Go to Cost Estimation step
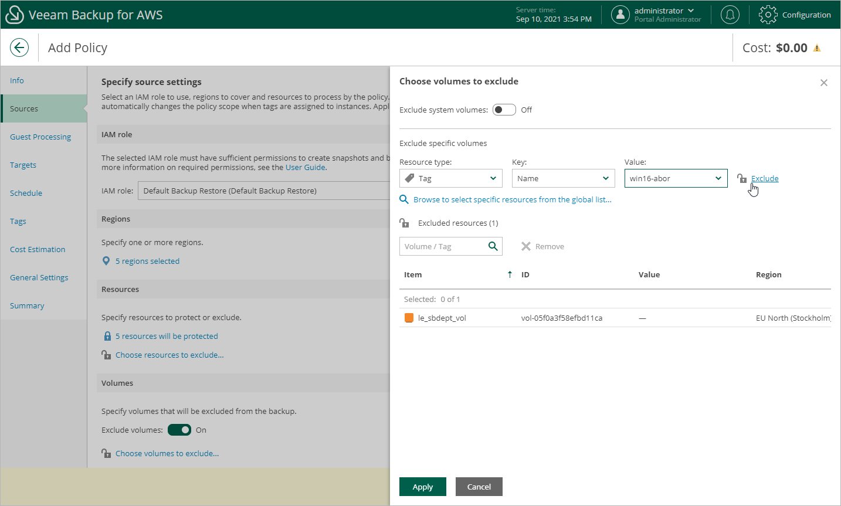841x506 pixels. (x=44, y=249)
